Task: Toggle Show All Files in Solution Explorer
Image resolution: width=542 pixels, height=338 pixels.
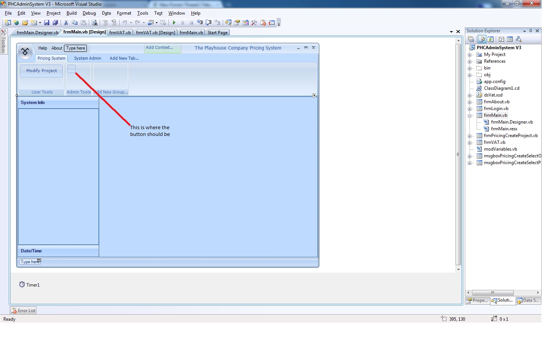Action: tap(482, 39)
